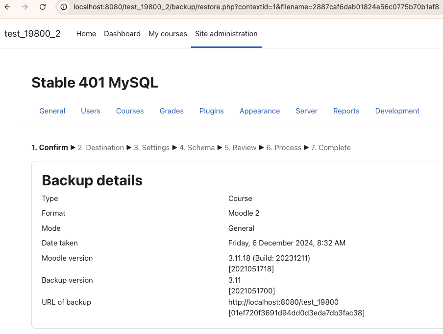Click the Mode value General
The image size is (443, 334).
click(241, 228)
